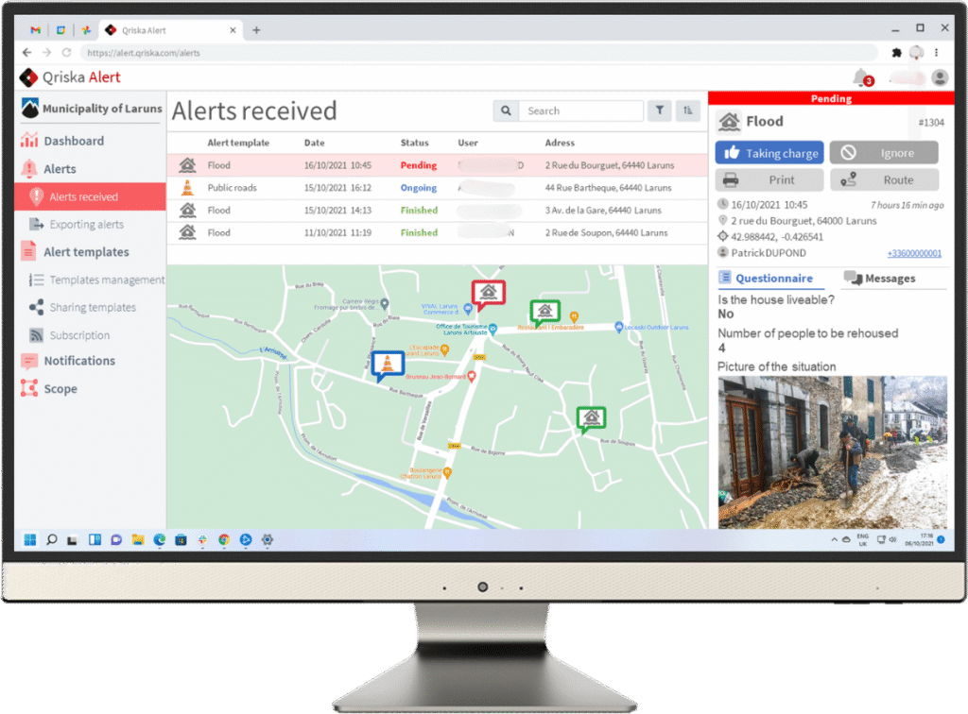Open Exporting alerts in the sidebar
The width and height of the screenshot is (968, 714).
click(77, 225)
